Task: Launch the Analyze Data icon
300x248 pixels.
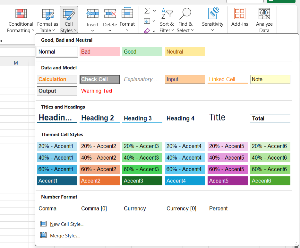Action: pyautogui.click(x=264, y=13)
